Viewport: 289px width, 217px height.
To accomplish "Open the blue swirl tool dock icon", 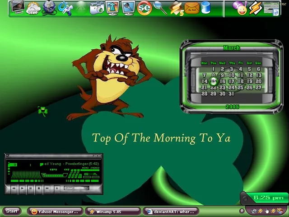I will (65, 8).
